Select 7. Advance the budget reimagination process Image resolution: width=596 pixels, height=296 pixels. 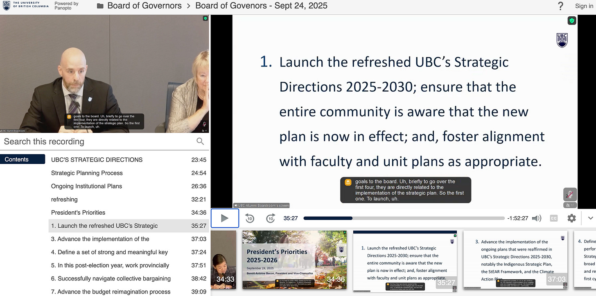tap(129, 292)
